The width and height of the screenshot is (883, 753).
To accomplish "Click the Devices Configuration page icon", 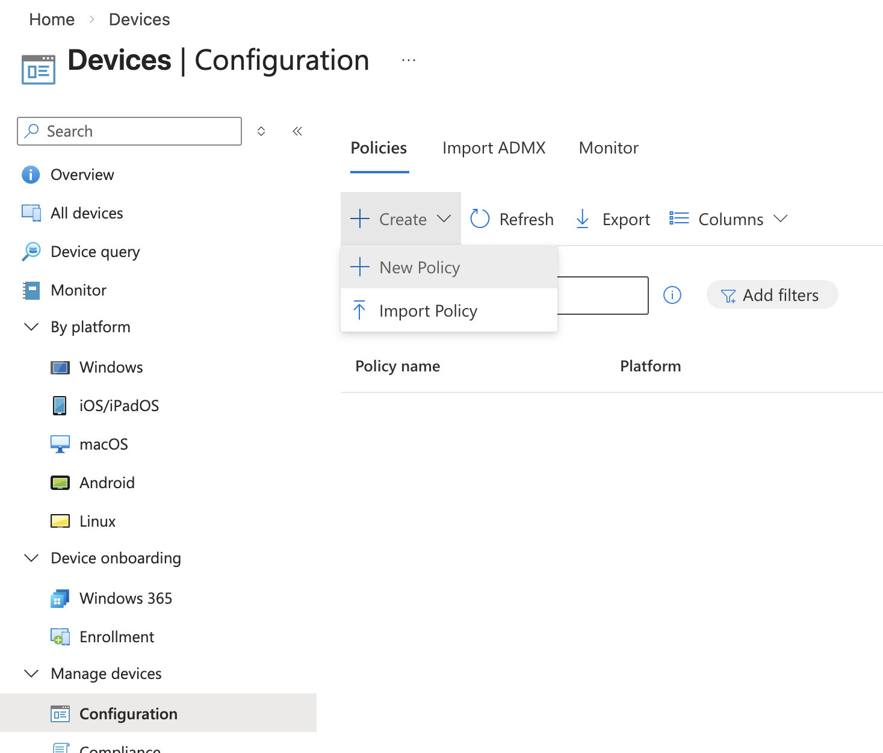I will (x=37, y=68).
